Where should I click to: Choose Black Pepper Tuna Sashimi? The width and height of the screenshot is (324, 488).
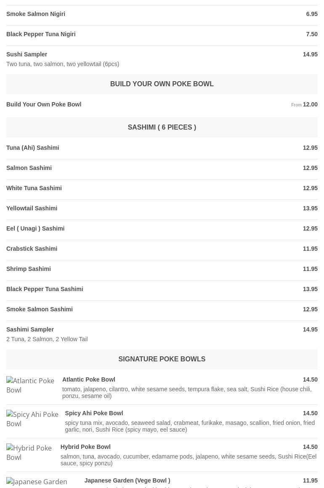pos(162,289)
